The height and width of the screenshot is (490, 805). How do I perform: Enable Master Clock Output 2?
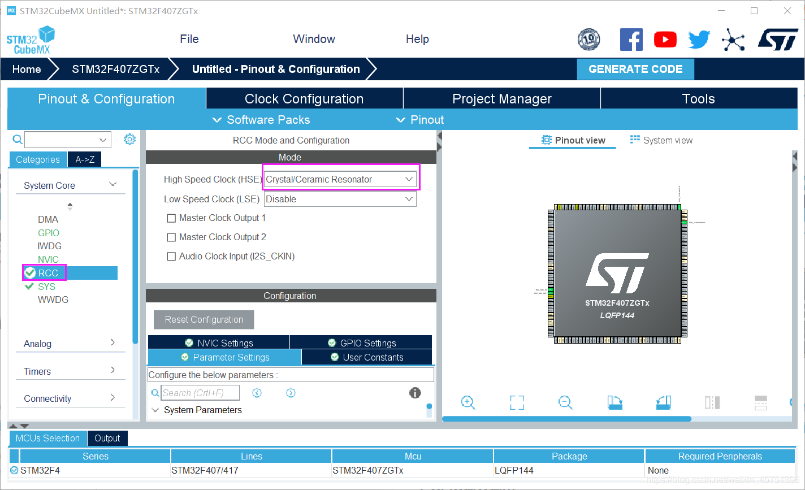[x=171, y=237]
